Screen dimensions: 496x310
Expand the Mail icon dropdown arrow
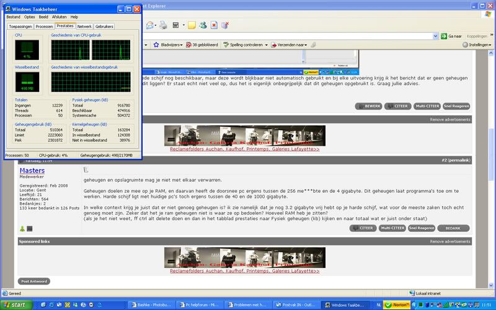156,25
